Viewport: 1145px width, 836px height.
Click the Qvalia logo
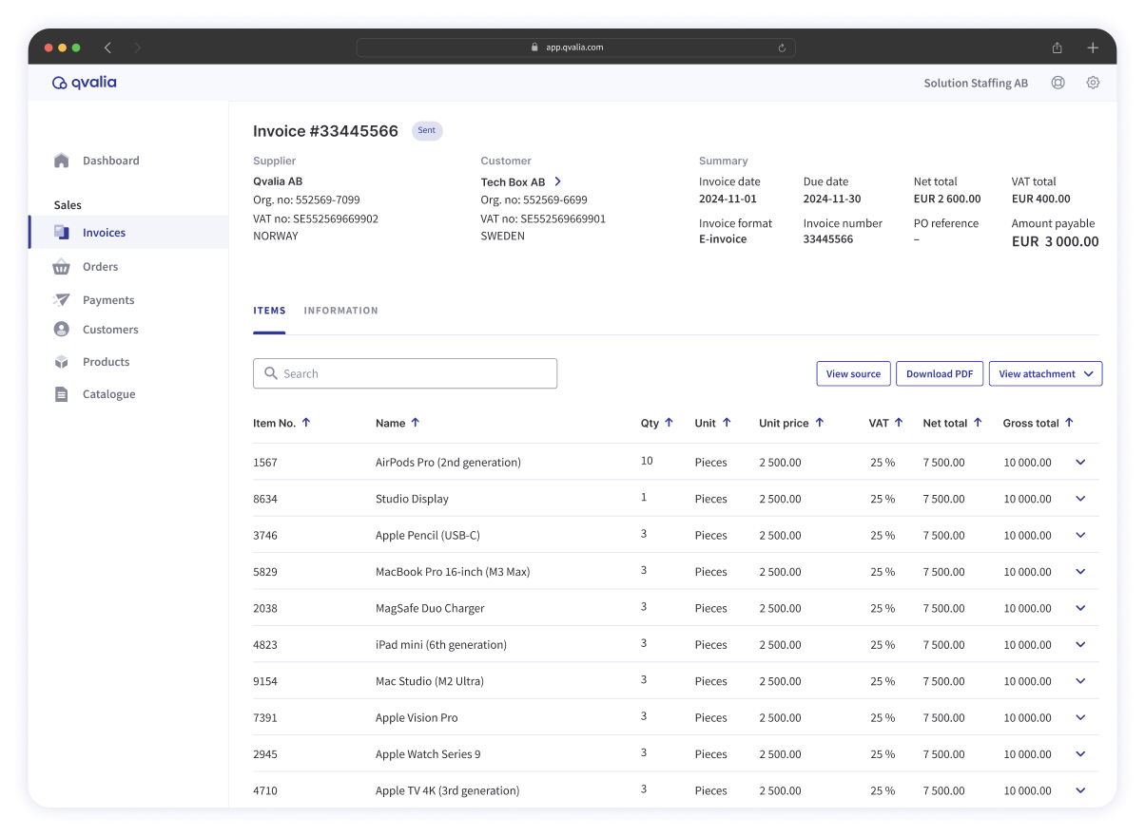[85, 83]
